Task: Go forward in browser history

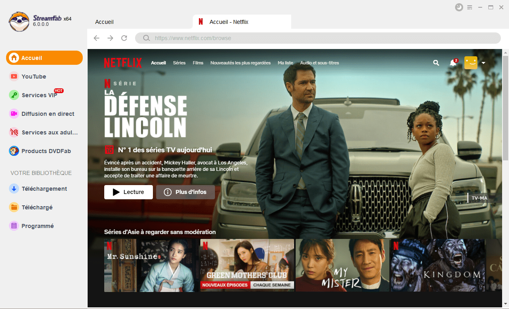Action: [x=110, y=38]
